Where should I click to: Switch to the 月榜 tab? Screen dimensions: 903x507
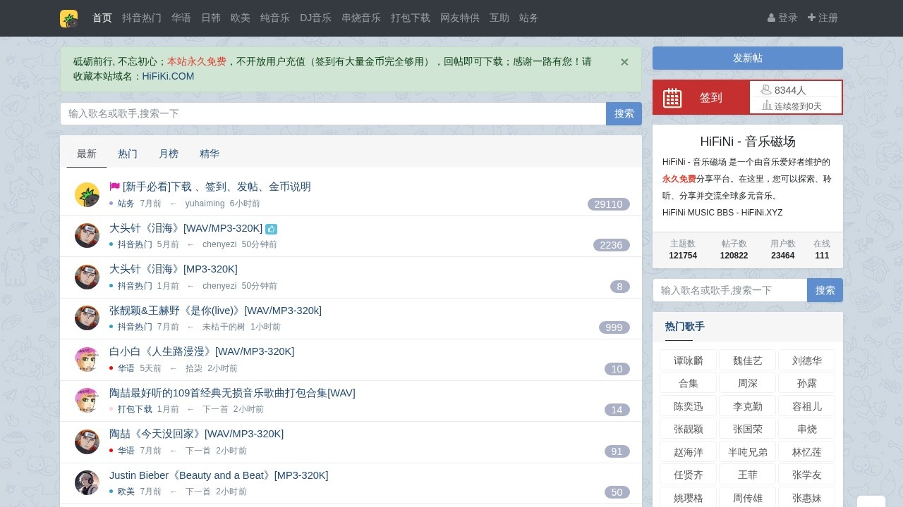(169, 154)
